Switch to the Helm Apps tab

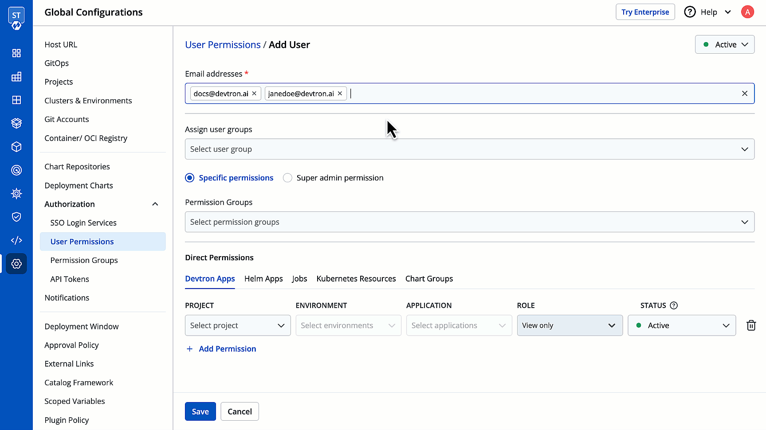click(x=263, y=279)
